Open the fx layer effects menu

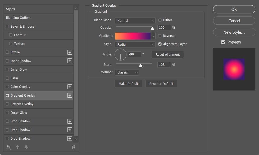[8, 147]
